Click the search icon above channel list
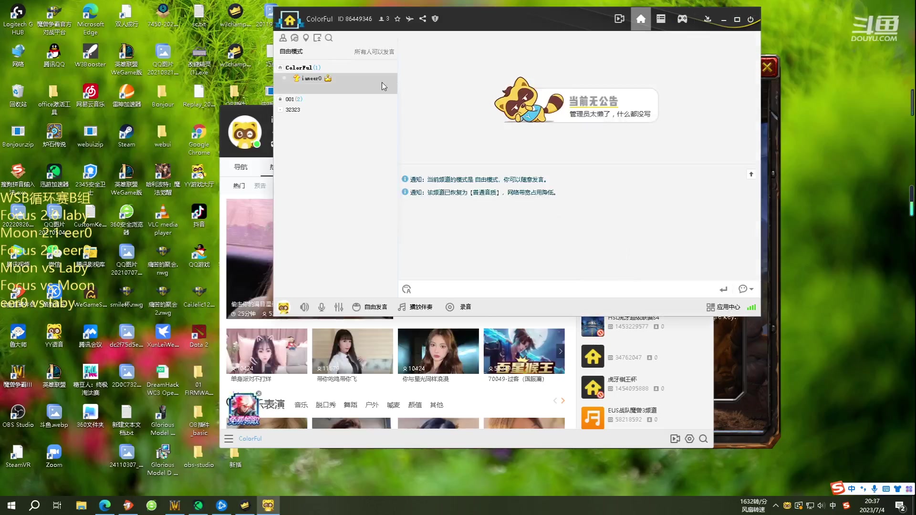The height and width of the screenshot is (515, 916). pyautogui.click(x=329, y=38)
